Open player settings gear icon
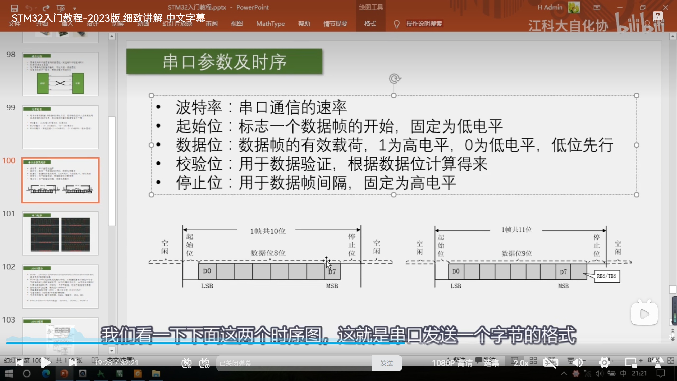This screenshot has width=677, height=381. [x=604, y=363]
